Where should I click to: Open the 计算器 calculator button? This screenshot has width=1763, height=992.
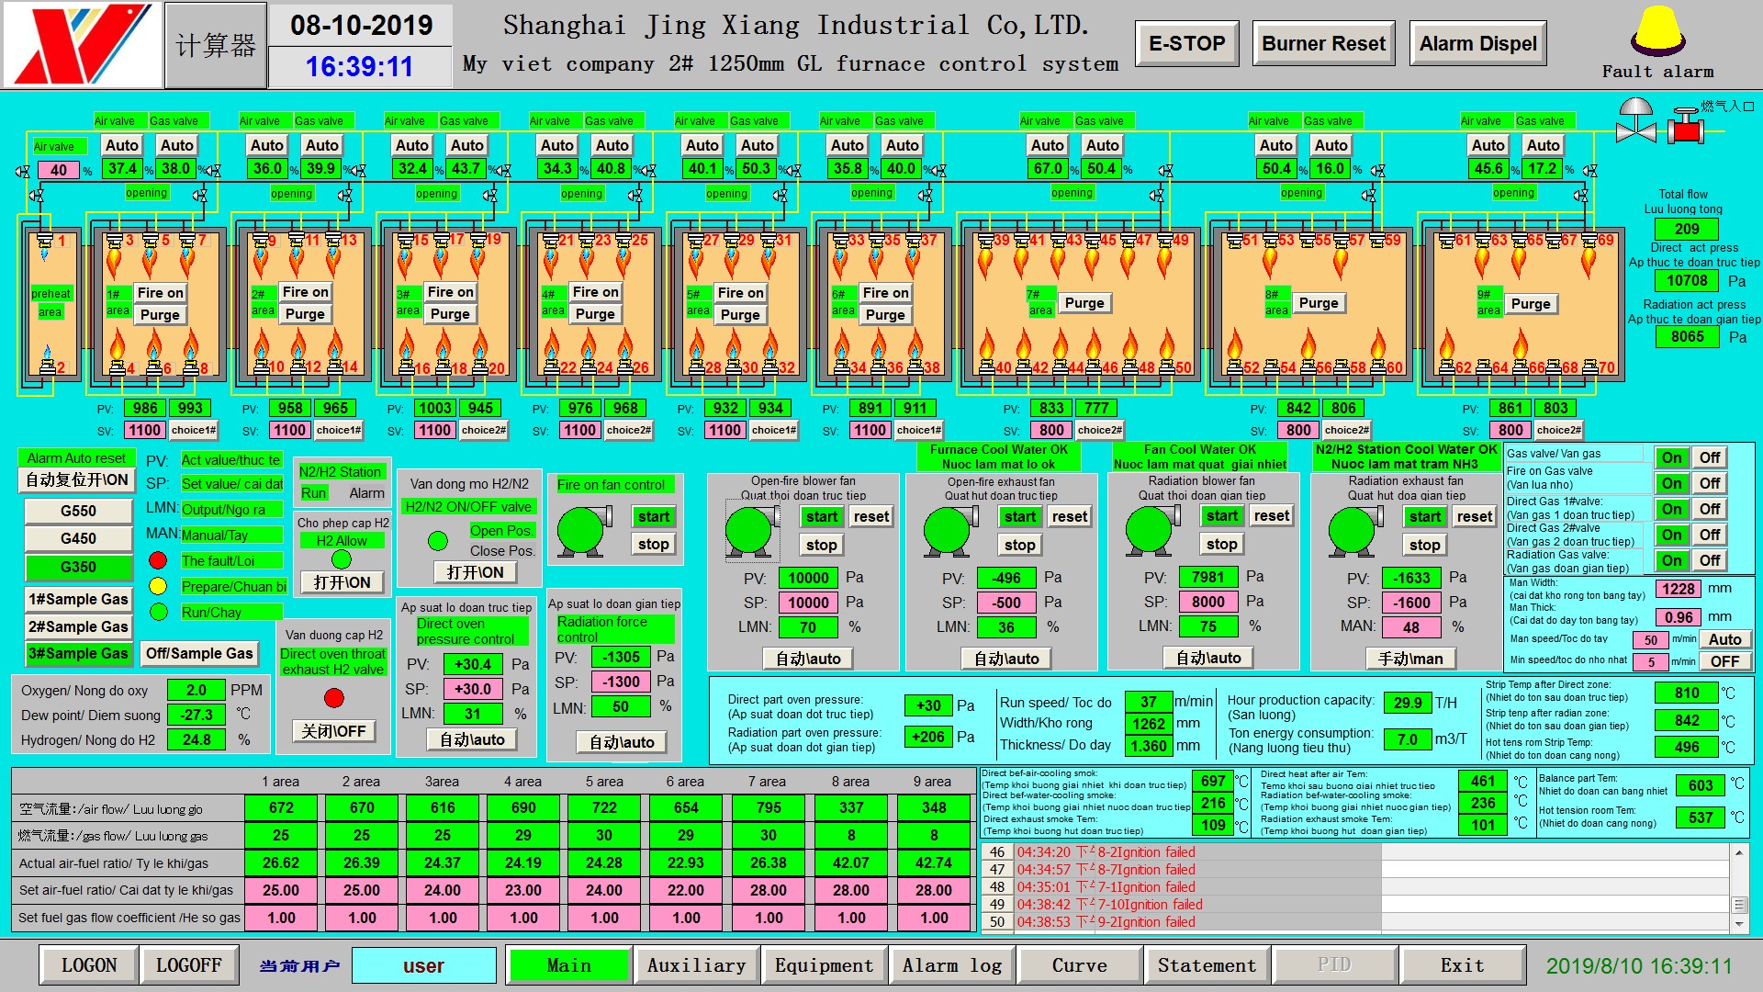click(x=216, y=45)
